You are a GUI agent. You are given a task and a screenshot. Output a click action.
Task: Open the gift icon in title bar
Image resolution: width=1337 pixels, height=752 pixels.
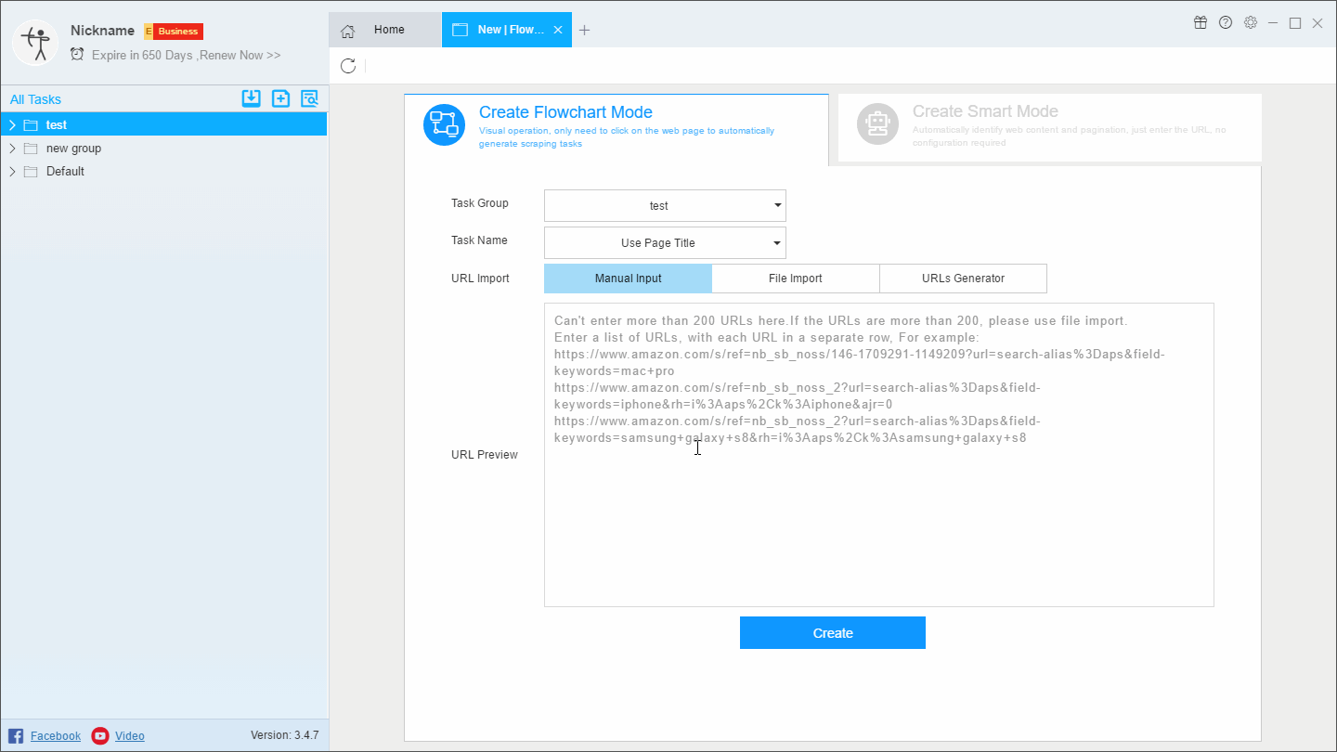pyautogui.click(x=1201, y=23)
